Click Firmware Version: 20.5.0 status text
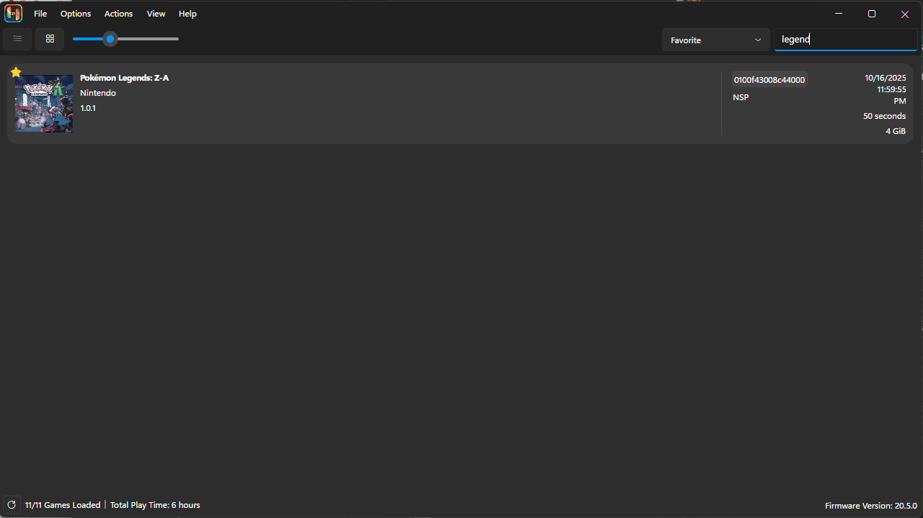923x518 pixels. [871, 506]
